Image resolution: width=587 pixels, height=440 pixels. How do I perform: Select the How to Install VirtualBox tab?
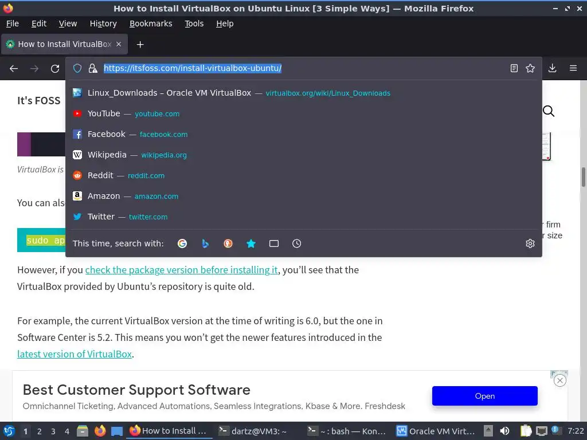pos(64,44)
